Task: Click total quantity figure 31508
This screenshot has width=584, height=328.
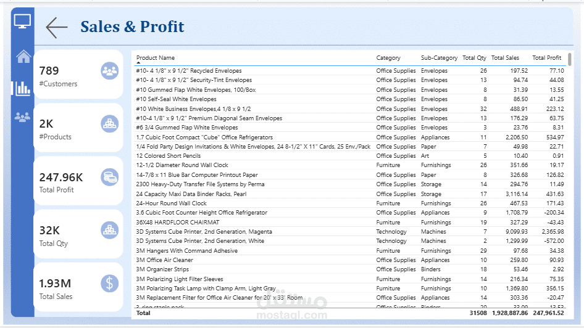Action: [x=478, y=313]
